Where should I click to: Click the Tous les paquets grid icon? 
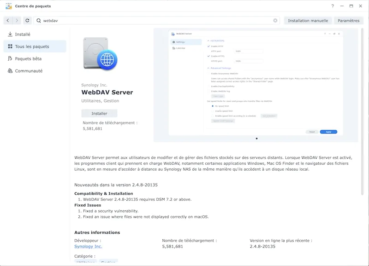point(10,46)
